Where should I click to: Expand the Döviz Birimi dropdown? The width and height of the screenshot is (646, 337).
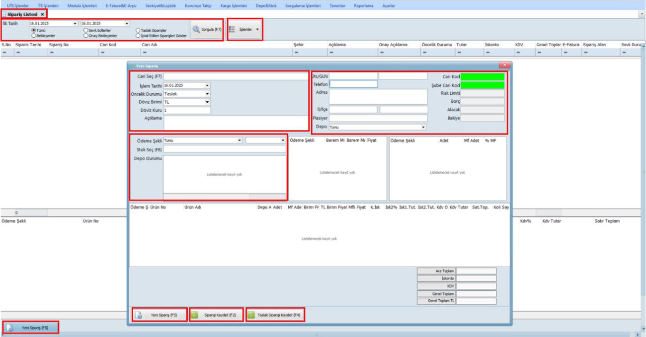pos(207,102)
